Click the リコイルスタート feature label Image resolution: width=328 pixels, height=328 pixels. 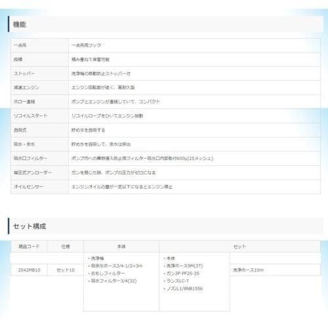click(31, 116)
